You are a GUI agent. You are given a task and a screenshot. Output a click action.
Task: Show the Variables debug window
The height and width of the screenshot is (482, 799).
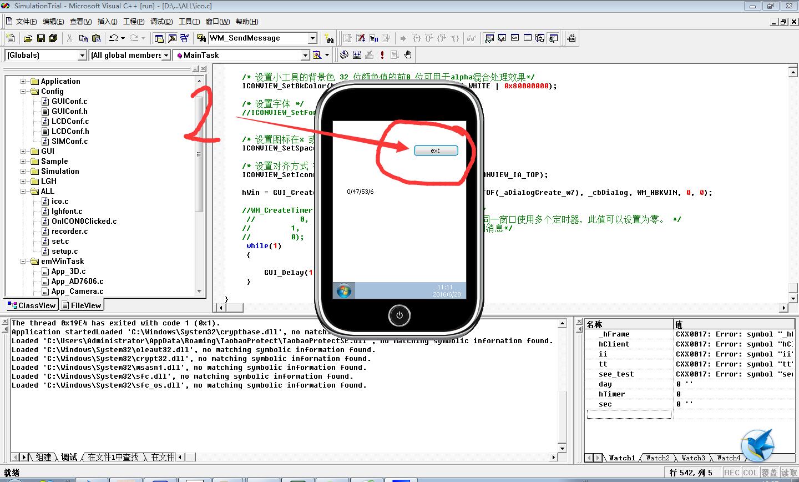502,38
